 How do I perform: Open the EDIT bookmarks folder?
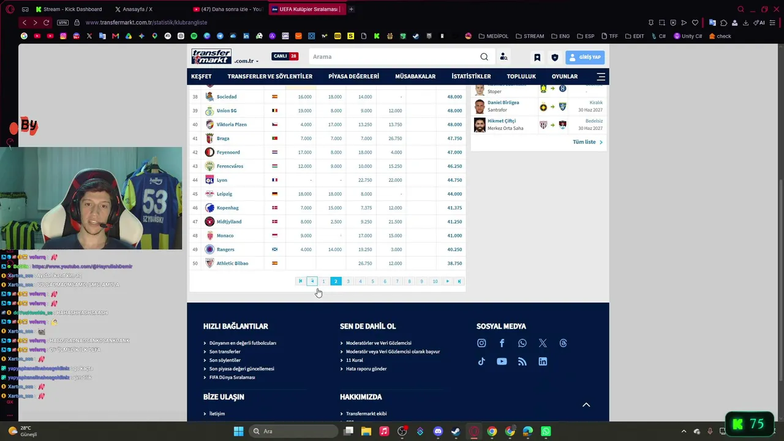click(635, 36)
